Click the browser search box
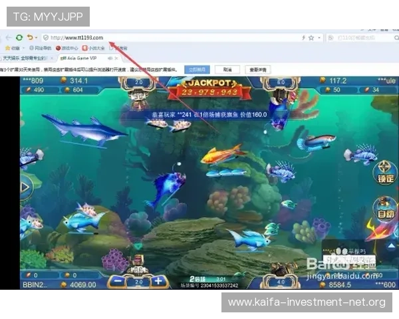 pos(362,38)
